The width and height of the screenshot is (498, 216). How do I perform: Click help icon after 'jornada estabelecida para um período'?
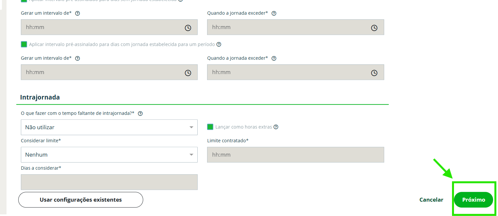coord(219,44)
